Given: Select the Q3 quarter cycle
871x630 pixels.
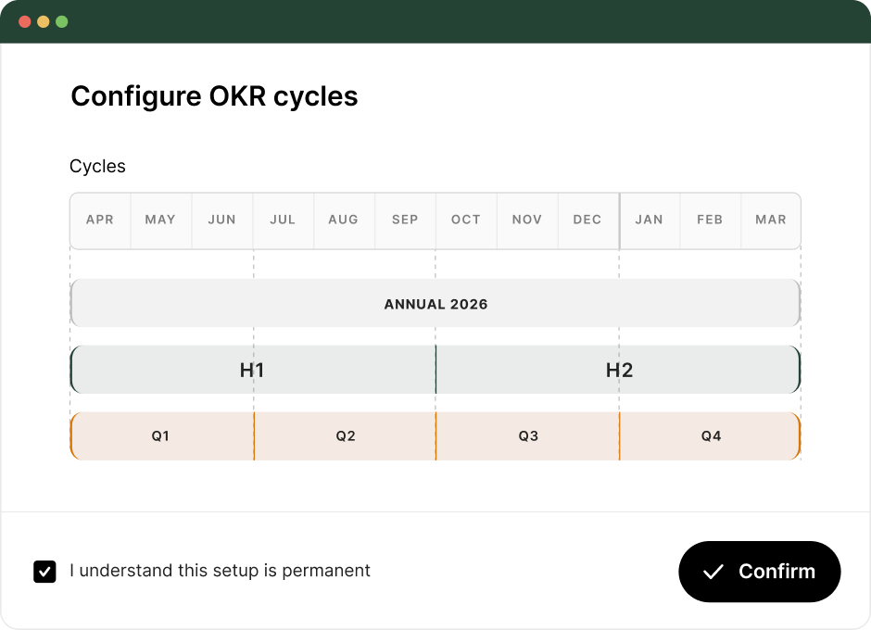Looking at the screenshot, I should pyautogui.click(x=528, y=436).
